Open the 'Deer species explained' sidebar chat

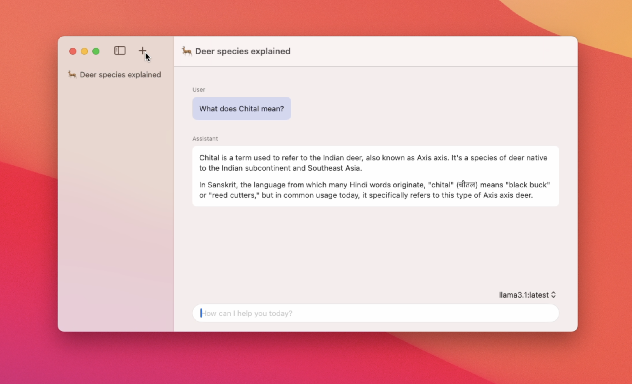tap(120, 75)
